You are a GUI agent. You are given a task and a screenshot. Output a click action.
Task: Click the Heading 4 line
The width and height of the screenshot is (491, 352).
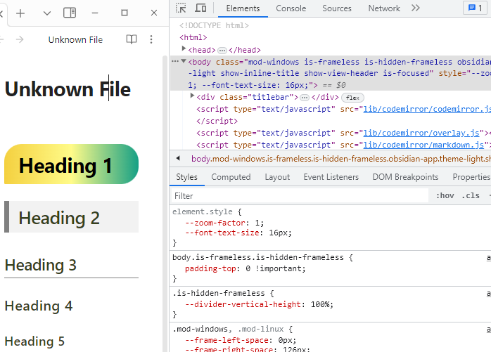tap(39, 306)
